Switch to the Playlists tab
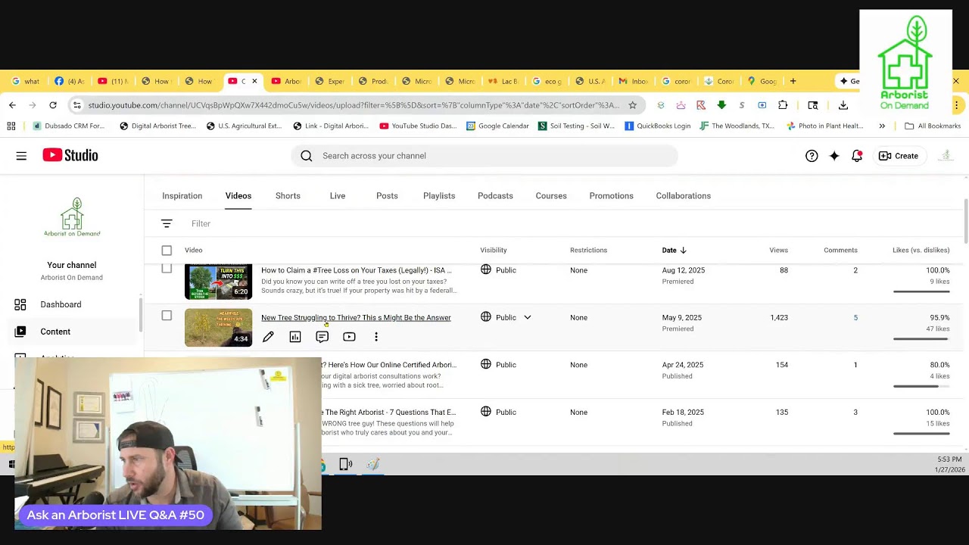 (x=439, y=196)
